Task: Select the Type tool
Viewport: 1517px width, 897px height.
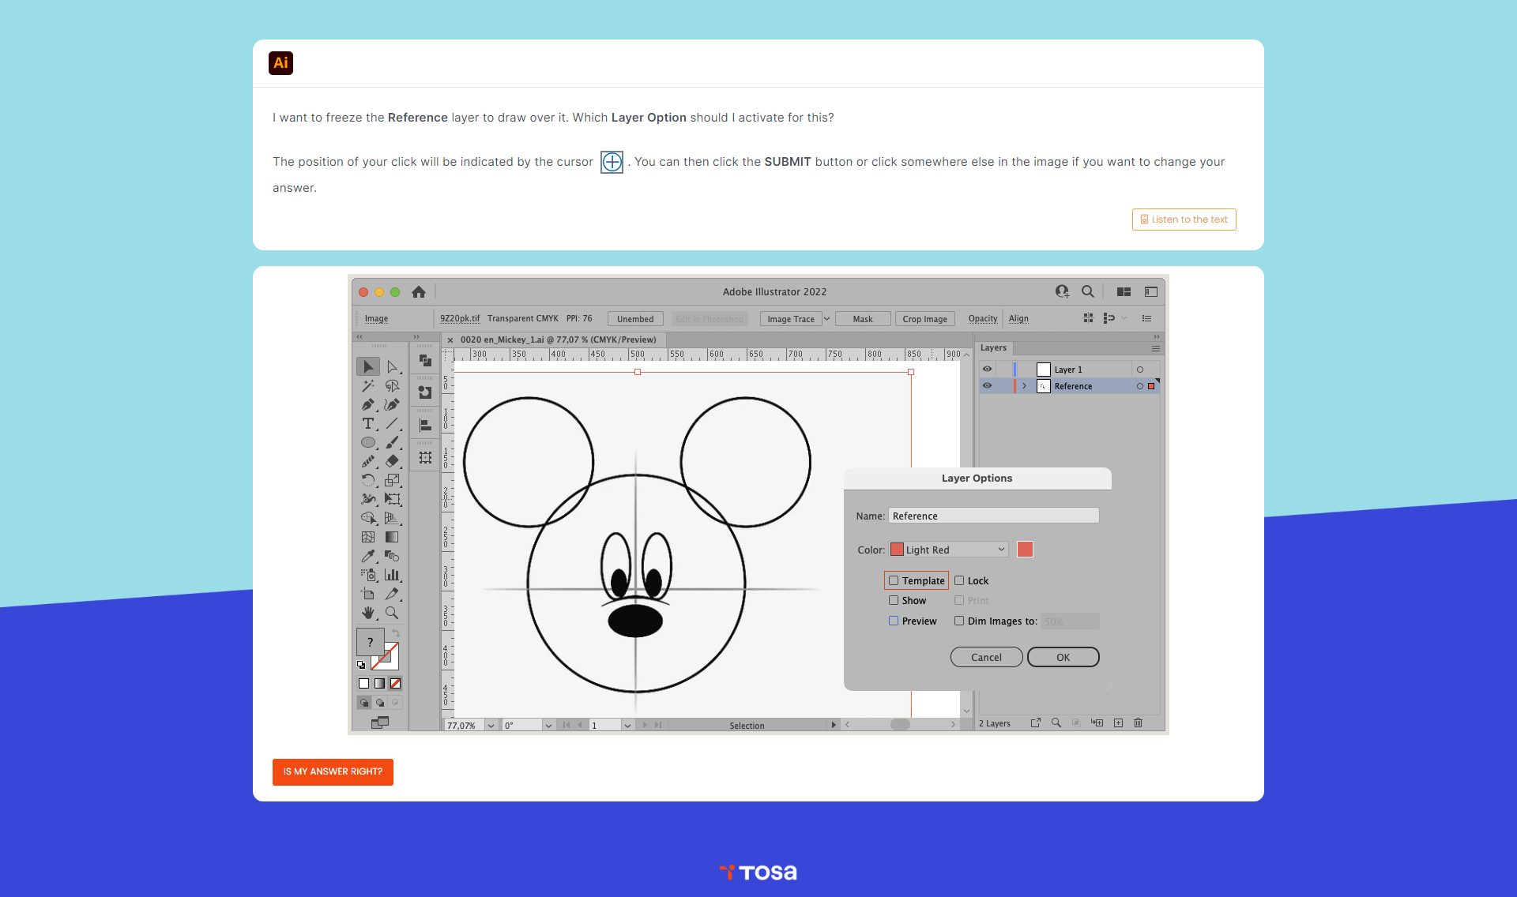Action: [367, 424]
